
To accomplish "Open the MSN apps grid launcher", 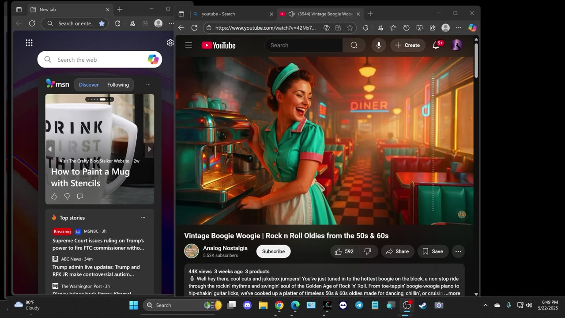I will click(29, 43).
